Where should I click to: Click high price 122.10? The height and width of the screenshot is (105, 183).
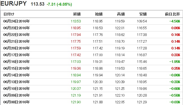point(120,95)
